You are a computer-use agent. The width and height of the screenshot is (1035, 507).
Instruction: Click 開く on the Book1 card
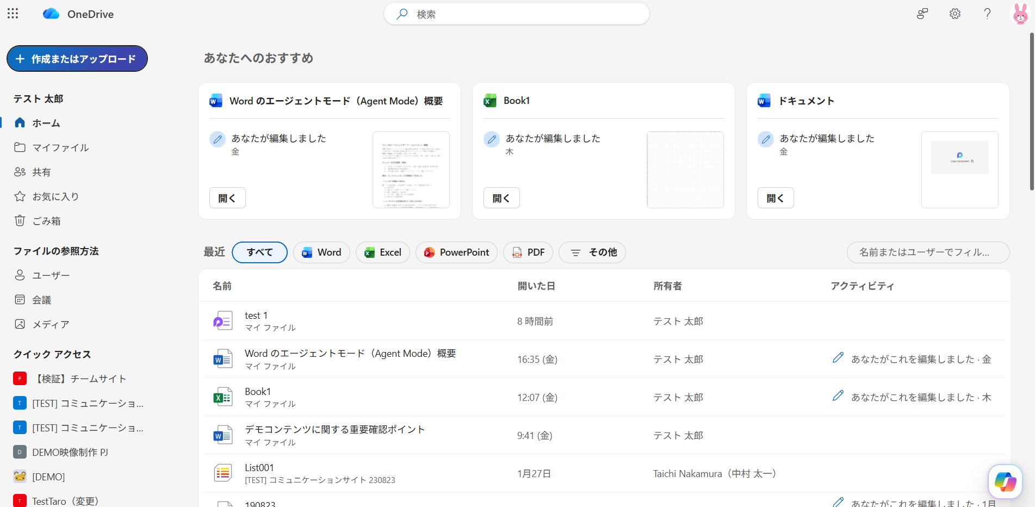[501, 198]
